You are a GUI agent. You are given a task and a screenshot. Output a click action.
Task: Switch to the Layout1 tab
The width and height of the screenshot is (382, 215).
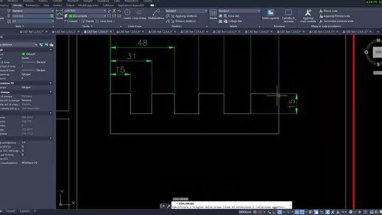tap(11, 211)
